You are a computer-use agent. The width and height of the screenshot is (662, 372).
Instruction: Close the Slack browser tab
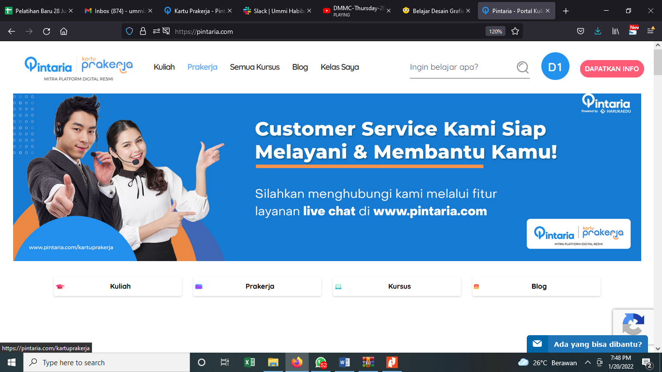[309, 11]
